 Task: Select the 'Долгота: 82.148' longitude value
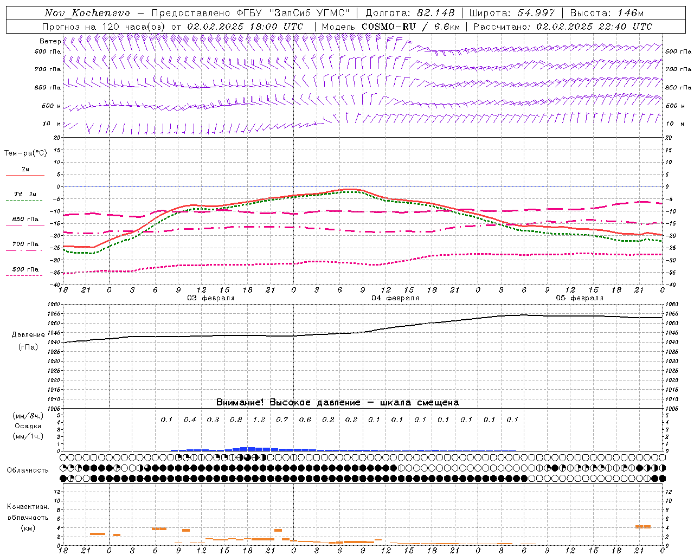pos(410,13)
